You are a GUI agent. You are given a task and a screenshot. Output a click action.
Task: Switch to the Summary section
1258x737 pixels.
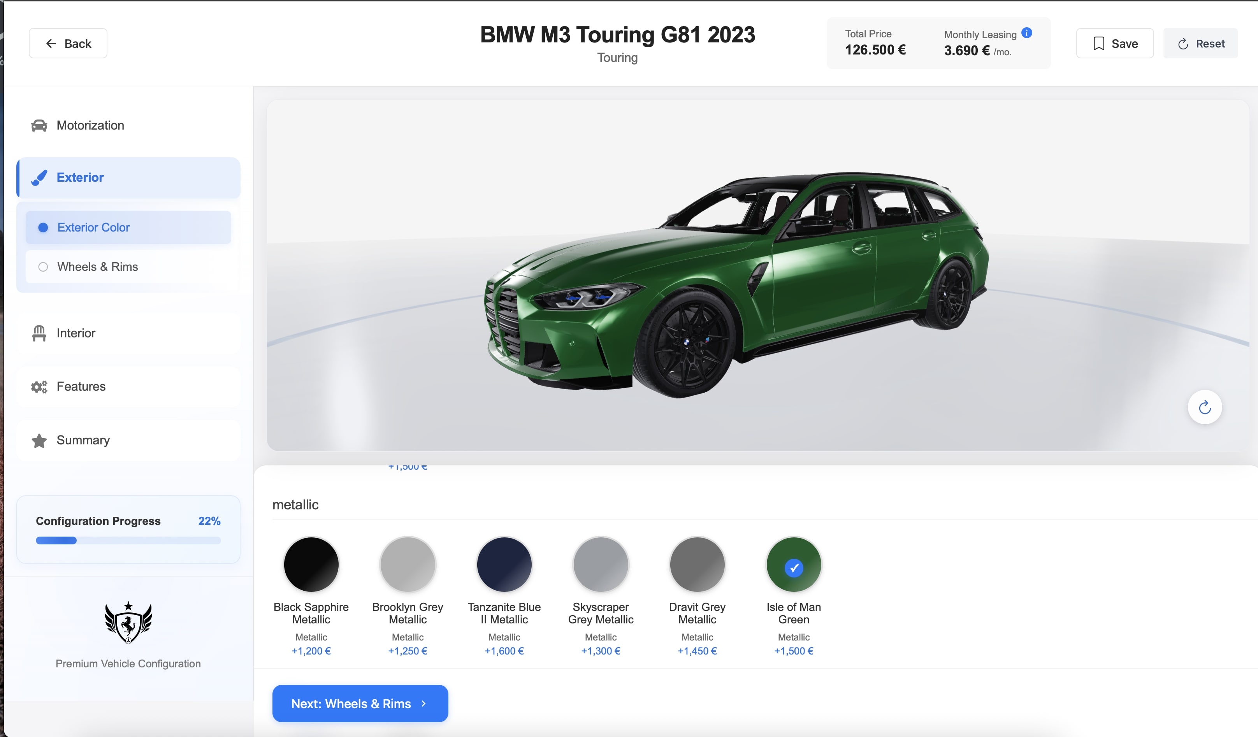click(83, 440)
